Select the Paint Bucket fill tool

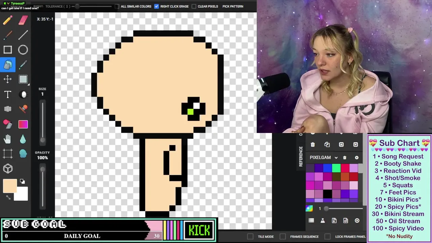click(7, 64)
